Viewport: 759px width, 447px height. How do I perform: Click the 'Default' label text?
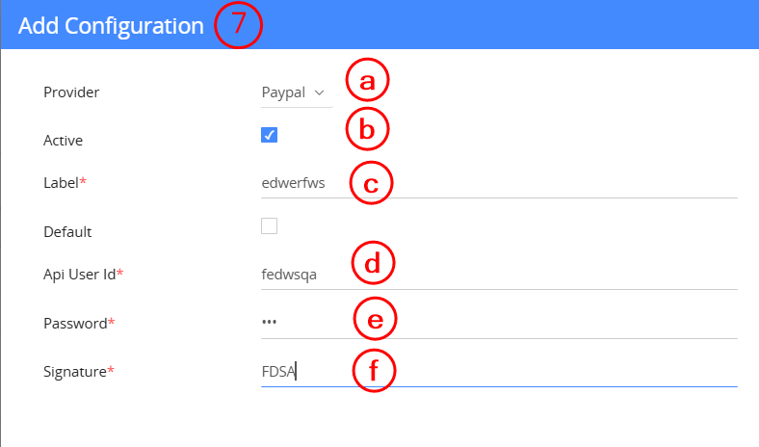click(x=66, y=231)
